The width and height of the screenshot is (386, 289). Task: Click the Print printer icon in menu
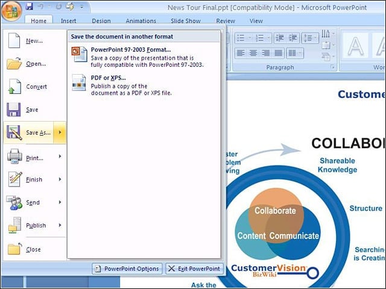click(14, 157)
